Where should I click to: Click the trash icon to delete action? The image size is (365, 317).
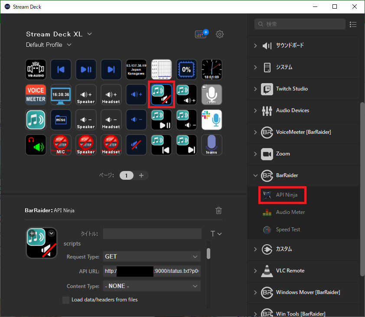pyautogui.click(x=219, y=210)
